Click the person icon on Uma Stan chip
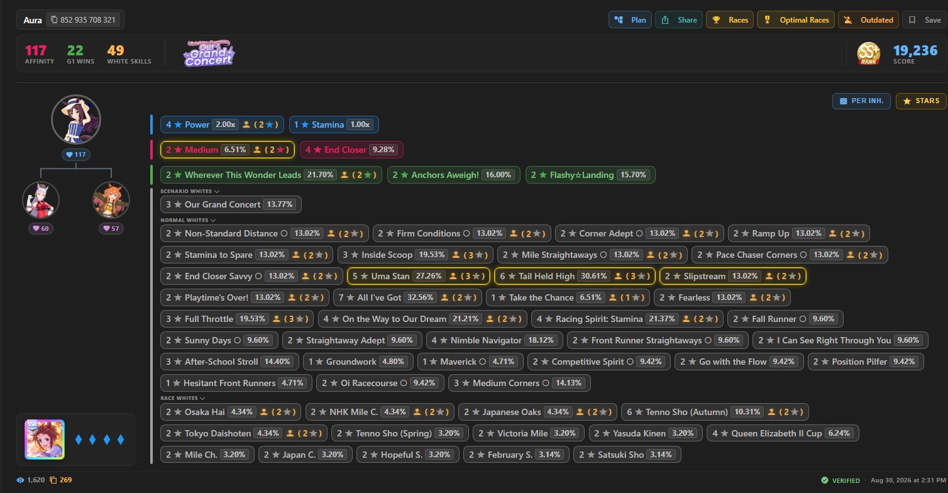This screenshot has width=948, height=493. tap(455, 276)
